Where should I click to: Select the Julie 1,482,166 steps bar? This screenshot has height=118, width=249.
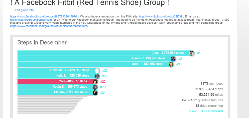pyautogui.click(x=94, y=64)
